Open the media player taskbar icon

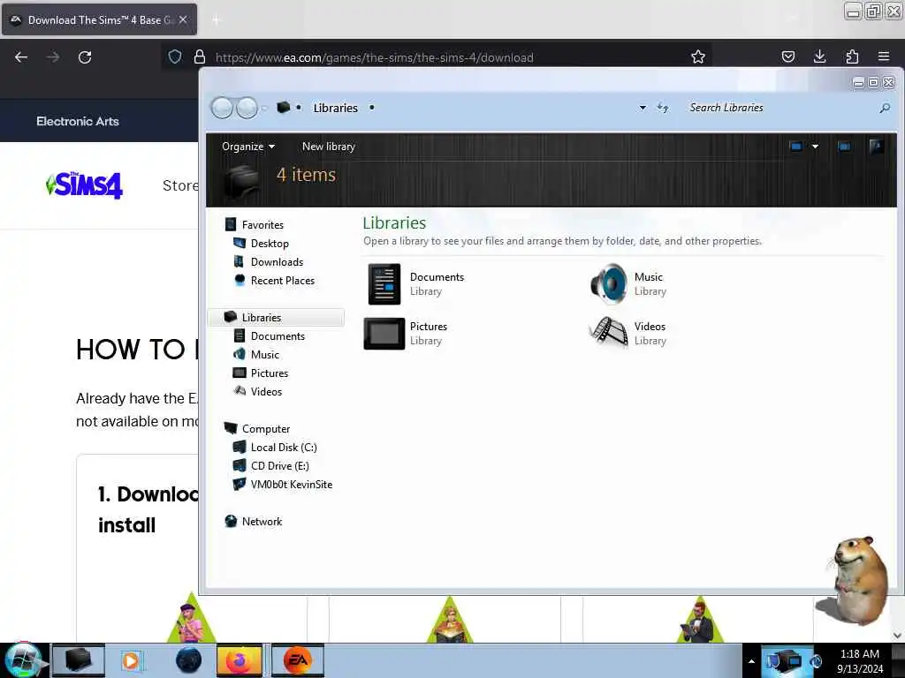click(x=131, y=660)
